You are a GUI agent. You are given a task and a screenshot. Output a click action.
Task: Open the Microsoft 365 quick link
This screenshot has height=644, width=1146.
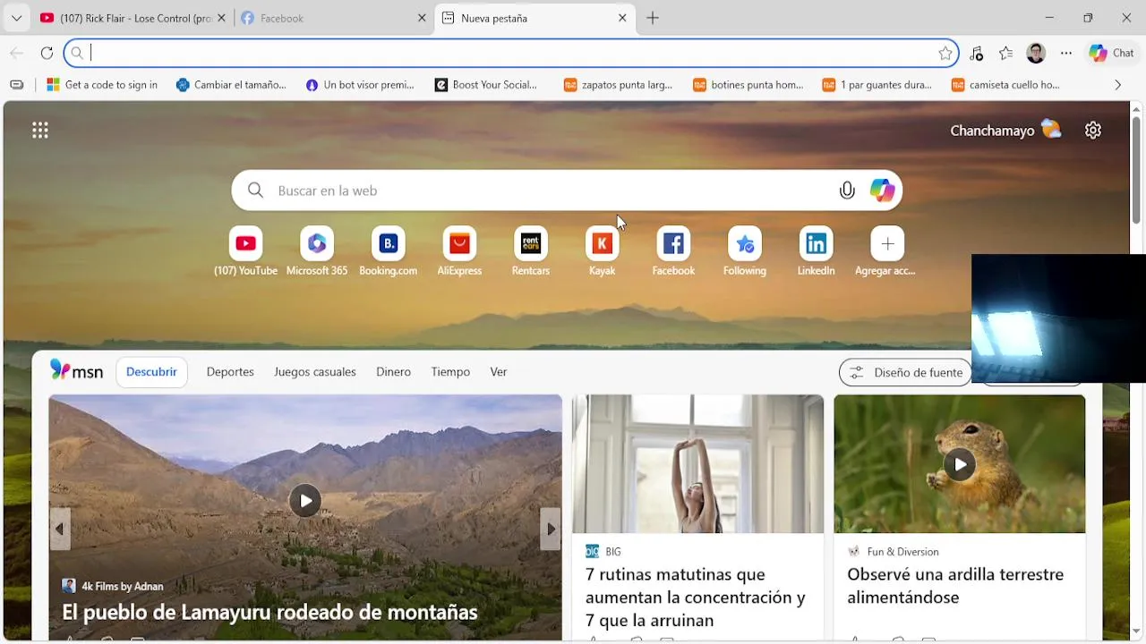coord(317,243)
